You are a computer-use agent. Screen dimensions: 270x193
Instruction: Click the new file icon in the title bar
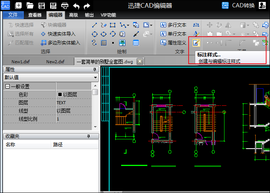(18, 5)
